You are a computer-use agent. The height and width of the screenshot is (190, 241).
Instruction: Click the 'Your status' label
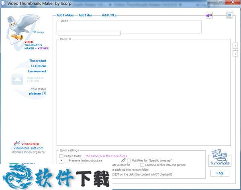[x=39, y=89]
